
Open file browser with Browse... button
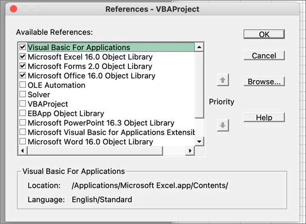264,81
